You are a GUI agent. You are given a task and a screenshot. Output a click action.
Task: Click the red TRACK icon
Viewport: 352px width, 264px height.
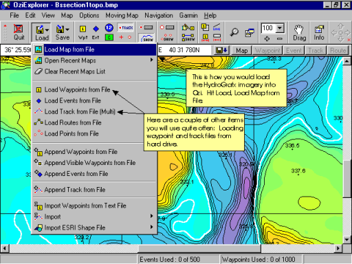pos(126,27)
